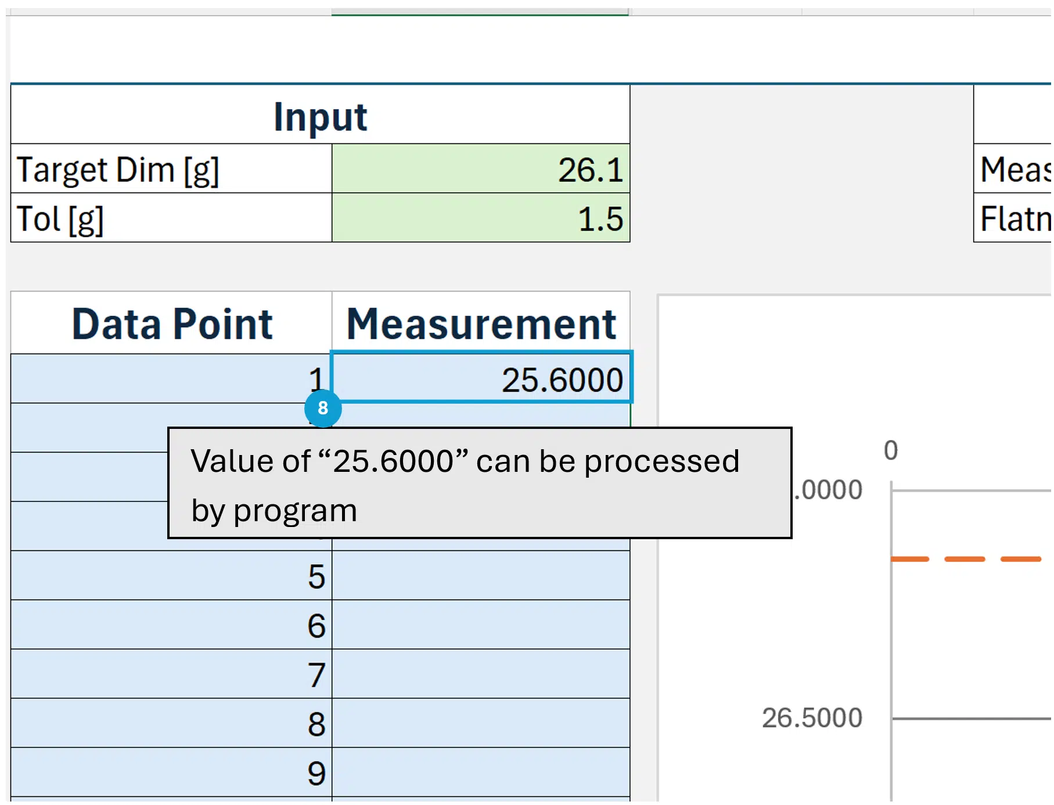Image resolution: width=1054 pixels, height=805 pixels.
Task: Select Data Point cell 5
Action: (171, 576)
